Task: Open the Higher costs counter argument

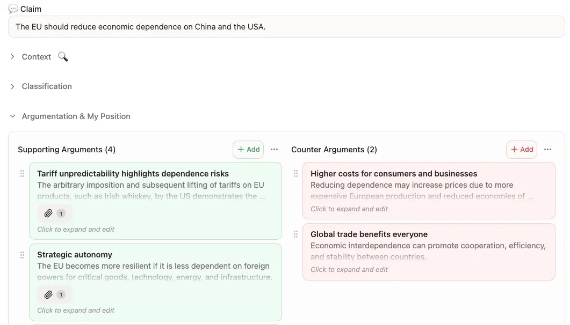Action: (429, 191)
